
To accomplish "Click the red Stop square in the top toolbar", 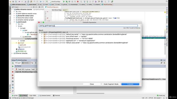I will 78,2.
